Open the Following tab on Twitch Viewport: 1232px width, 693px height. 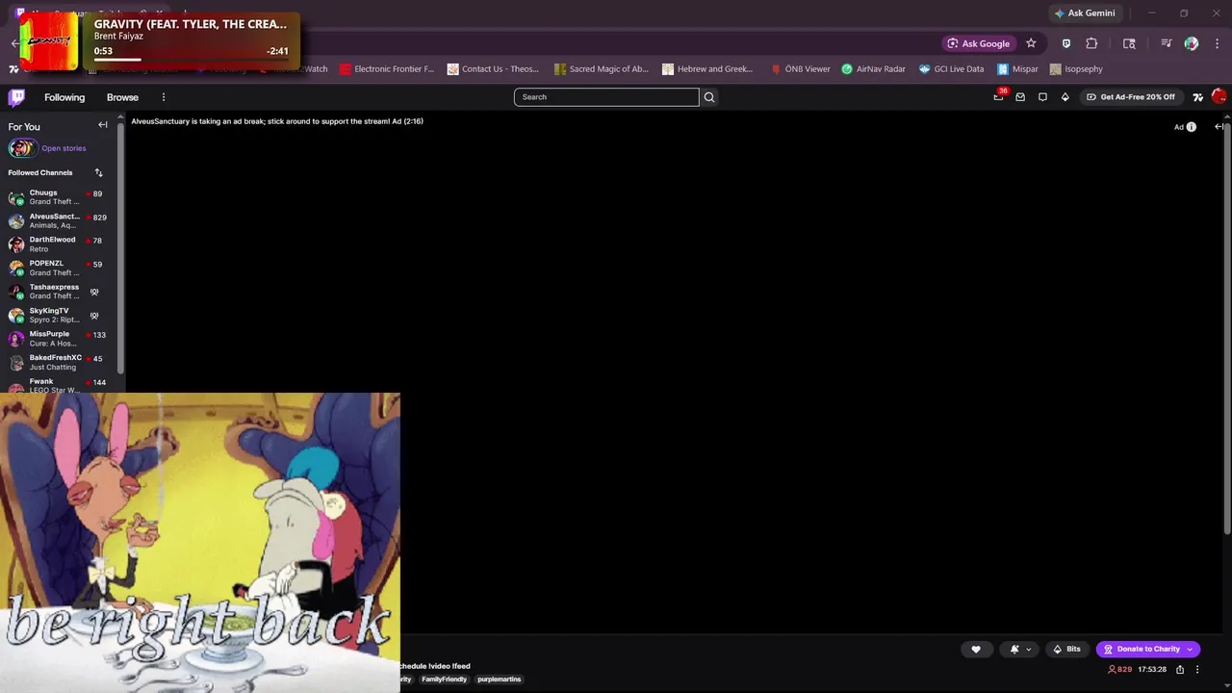[64, 97]
